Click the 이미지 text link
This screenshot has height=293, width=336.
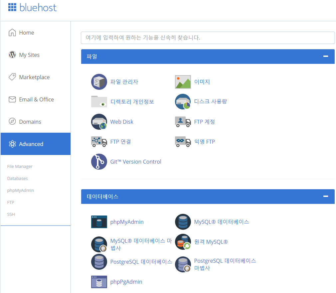pyautogui.click(x=202, y=82)
